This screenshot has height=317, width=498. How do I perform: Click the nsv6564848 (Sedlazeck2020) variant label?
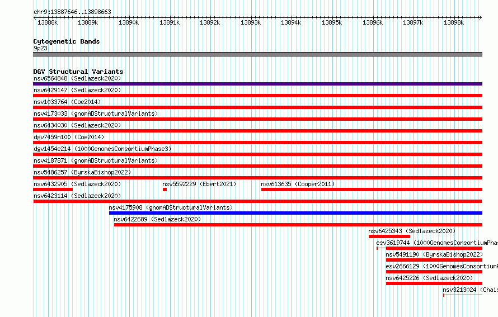77,78
